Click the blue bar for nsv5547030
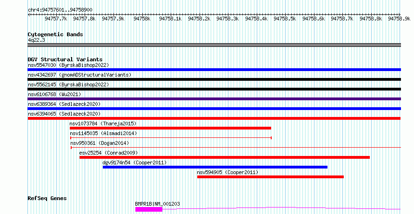The image size is (414, 214). (214, 70)
